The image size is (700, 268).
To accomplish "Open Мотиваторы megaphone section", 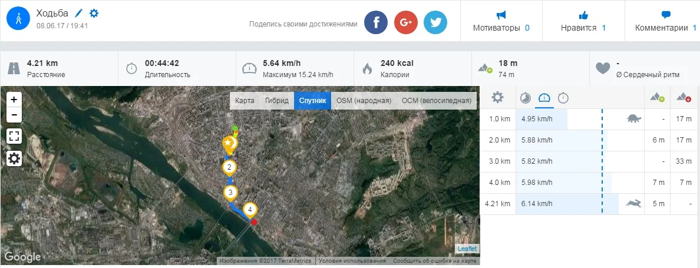I will coord(501,21).
